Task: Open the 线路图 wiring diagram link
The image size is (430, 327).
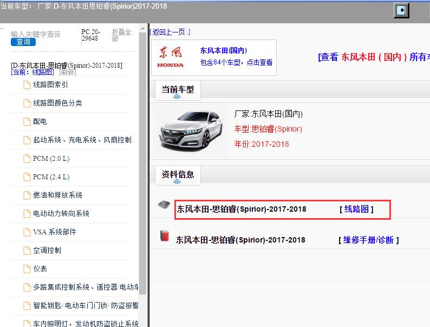Action: pyautogui.click(x=356, y=209)
